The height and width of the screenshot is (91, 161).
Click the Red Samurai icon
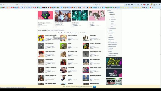click(63, 62)
